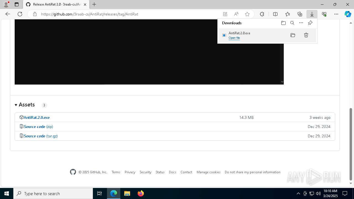Activate Read aloud icon
Screen dimensions: 354x199
(236, 14)
